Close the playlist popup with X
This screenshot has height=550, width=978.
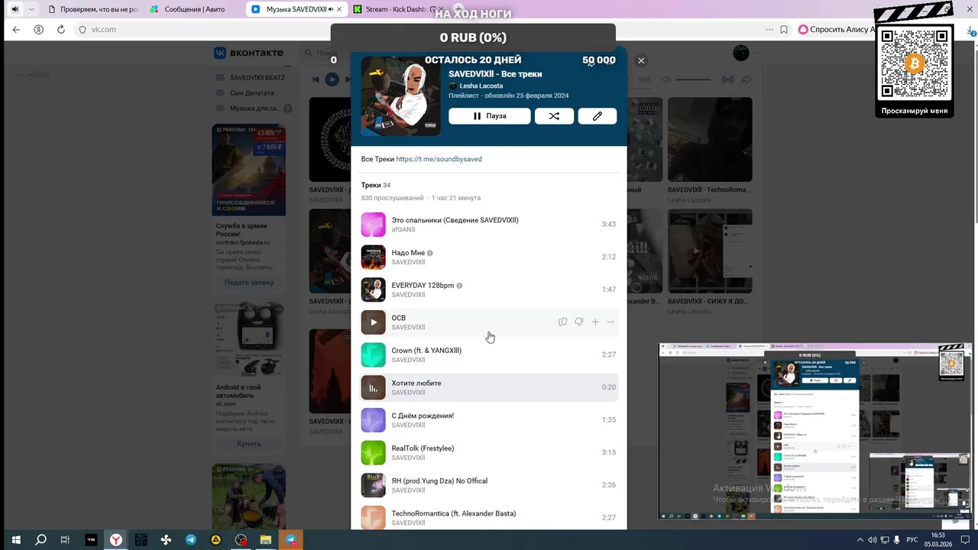click(x=641, y=60)
